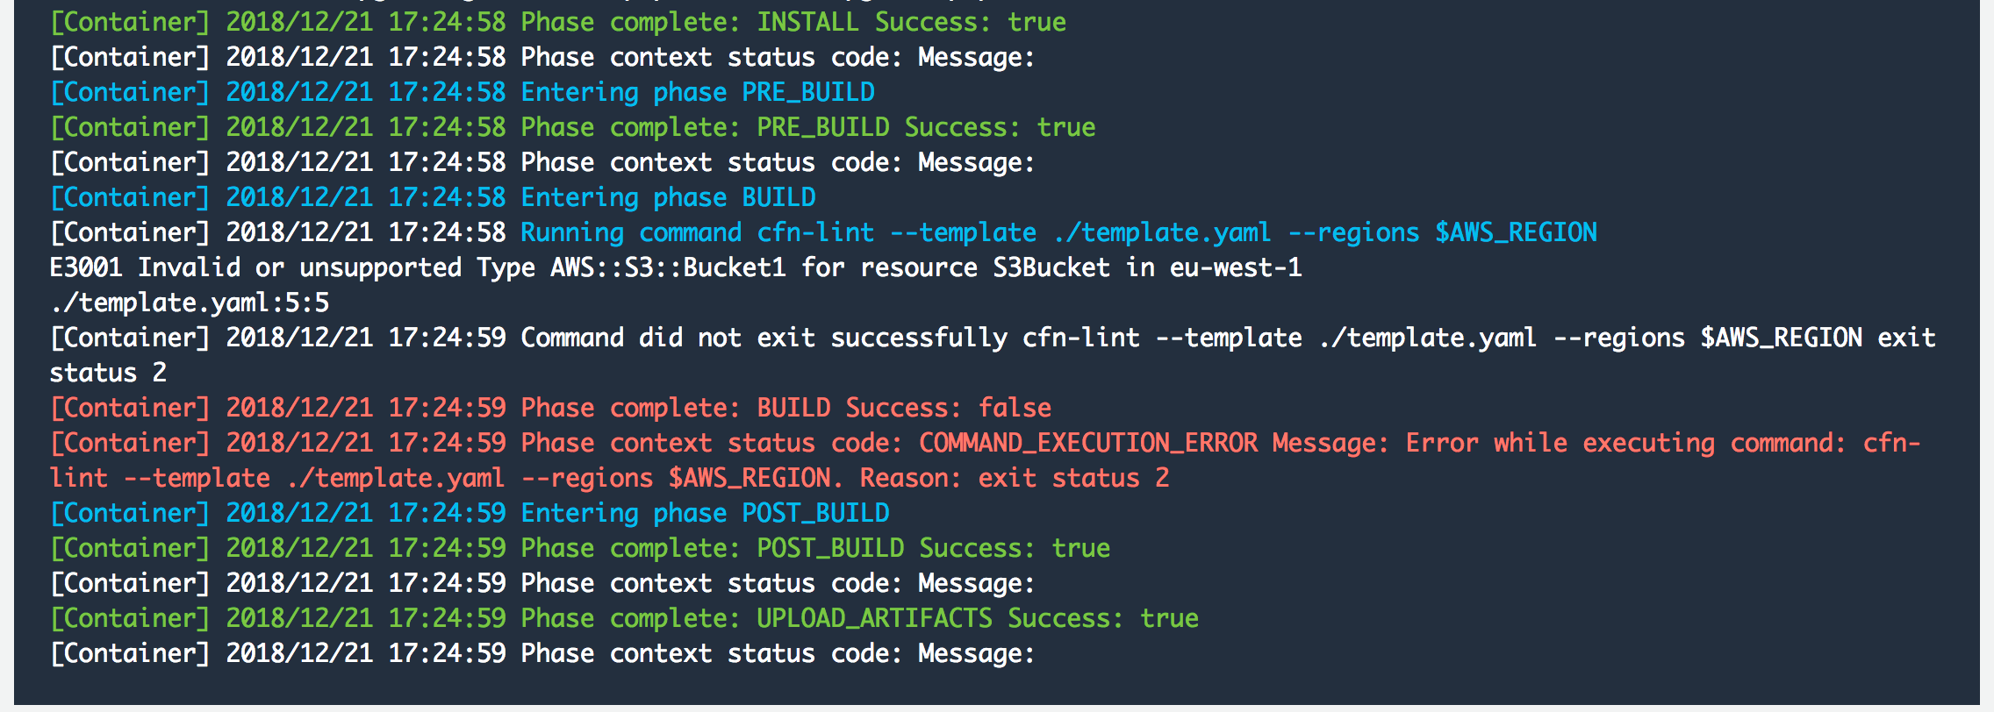Click the Entering phase BUILD line
Screen dimensions: 1994x712
click(x=434, y=197)
